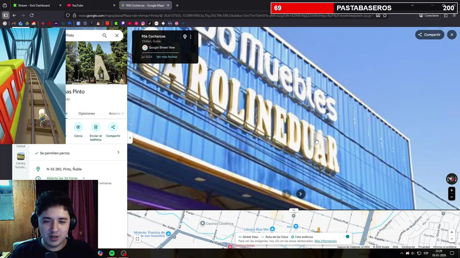Open Twitch bookmark in bookmarks bar

(123, 24)
